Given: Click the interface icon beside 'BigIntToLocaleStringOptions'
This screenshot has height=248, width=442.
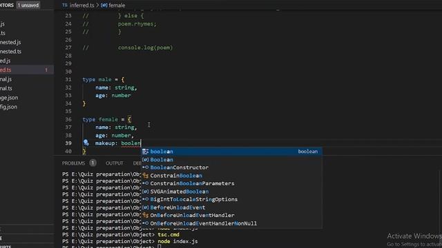Looking at the screenshot, I should click(146, 199).
